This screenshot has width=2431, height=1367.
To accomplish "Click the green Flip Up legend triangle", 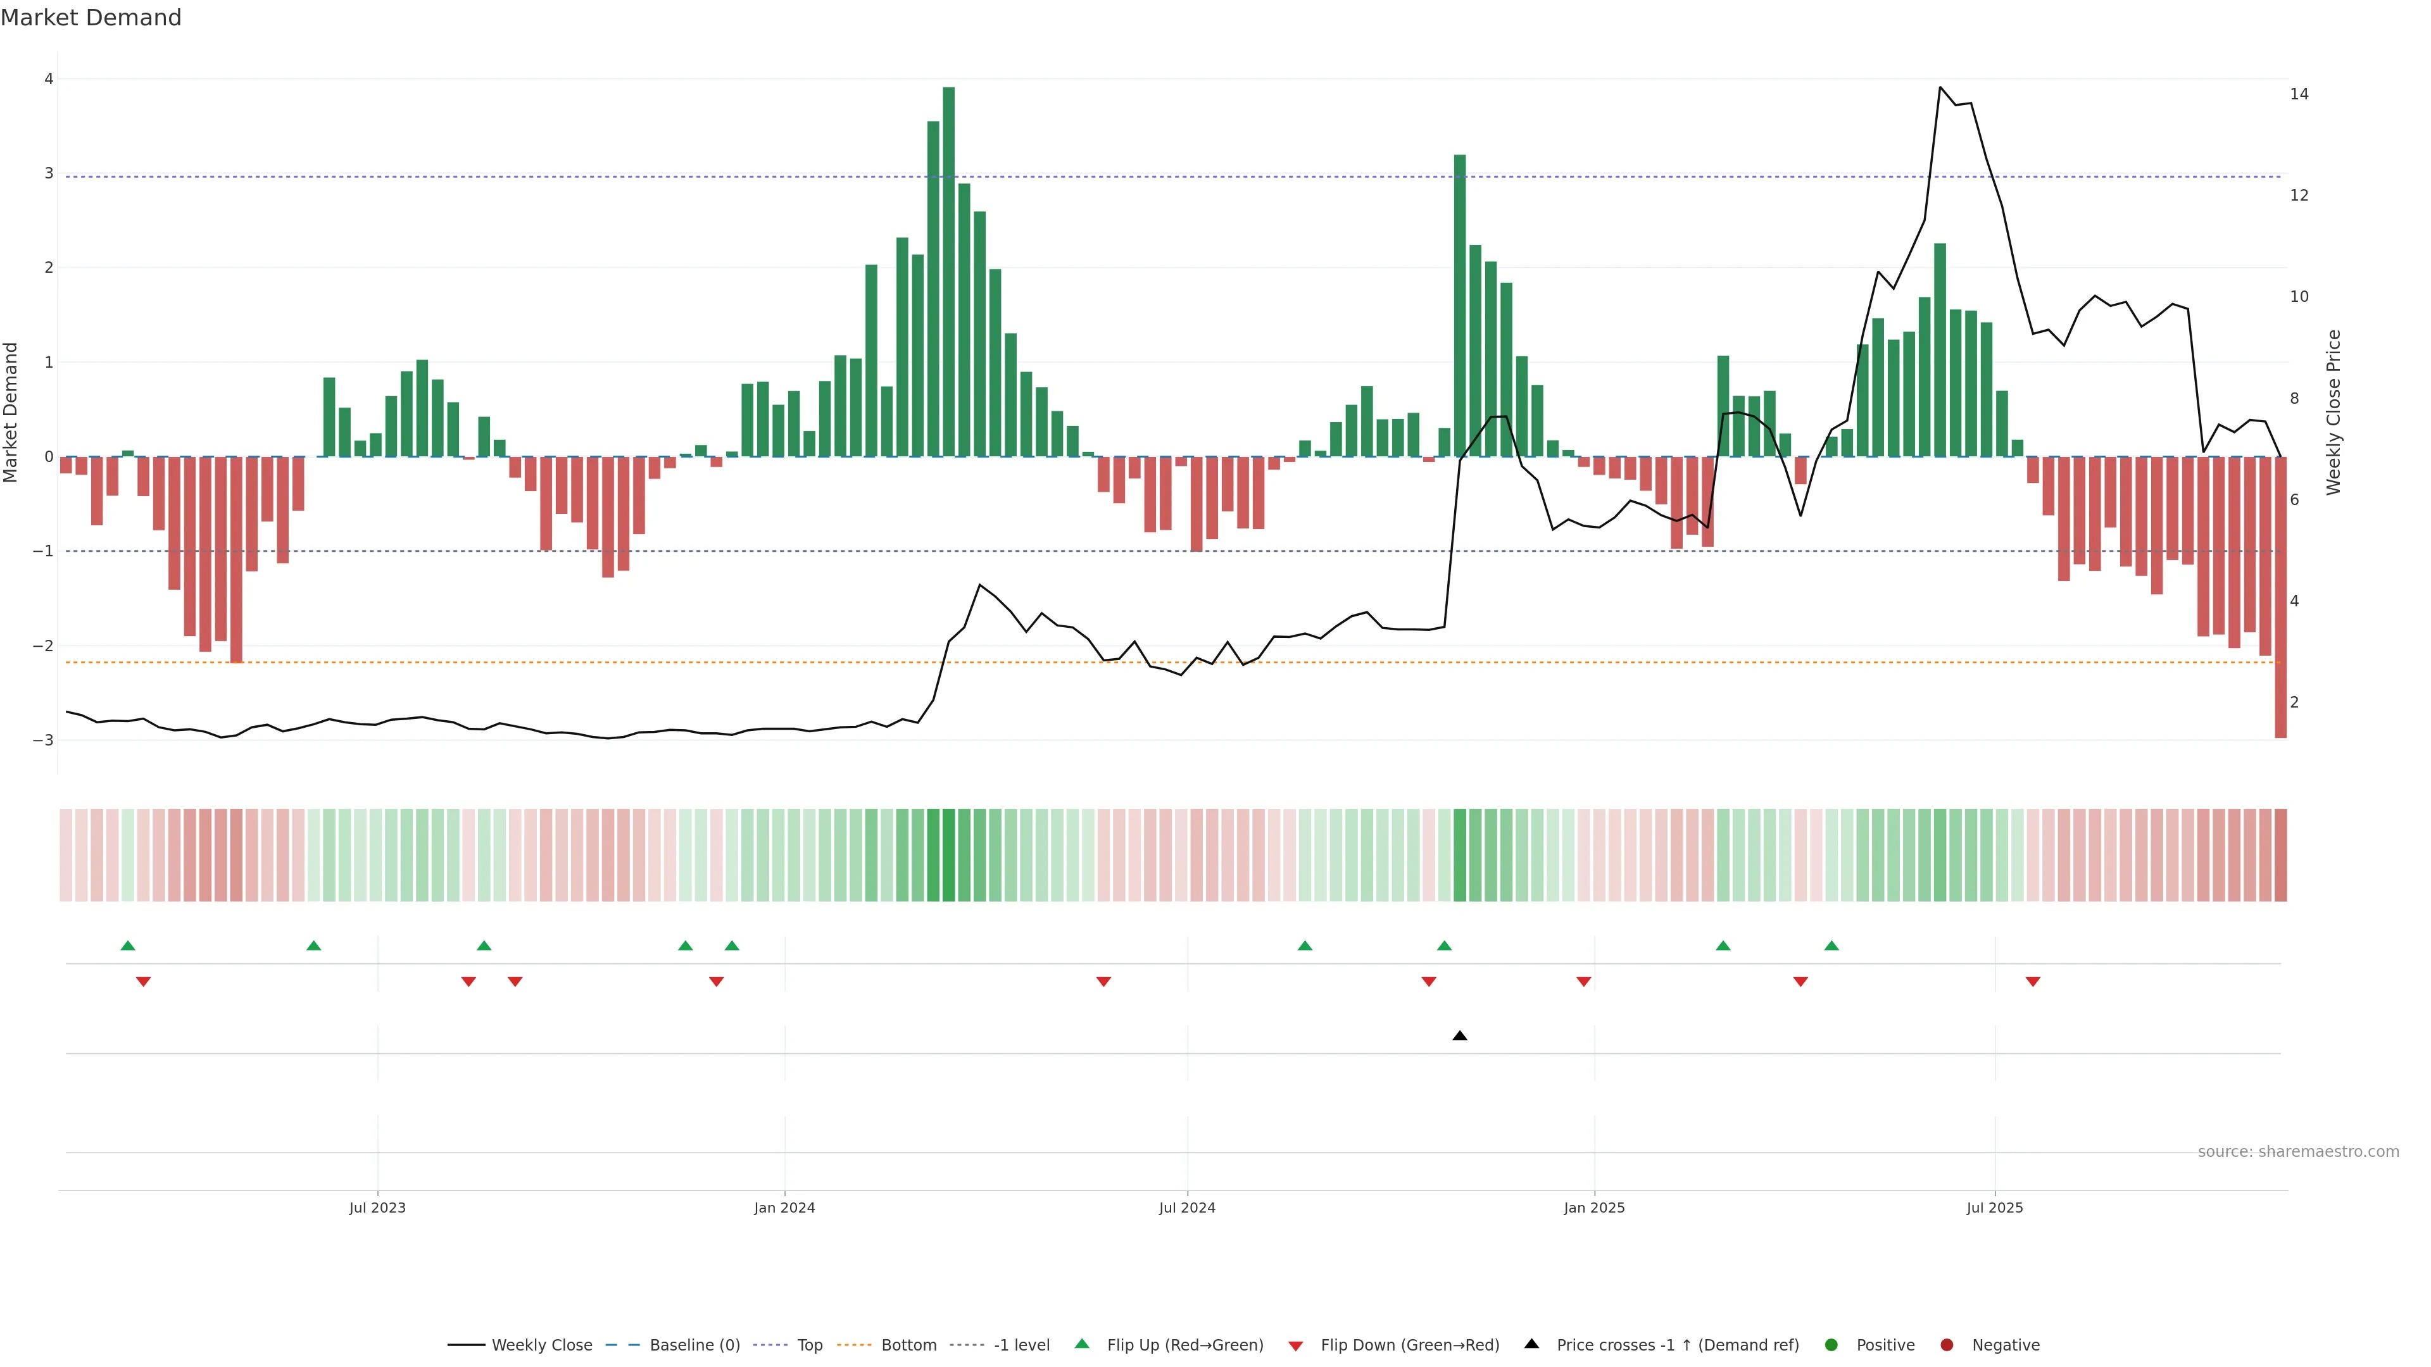I will (x=1083, y=1344).
